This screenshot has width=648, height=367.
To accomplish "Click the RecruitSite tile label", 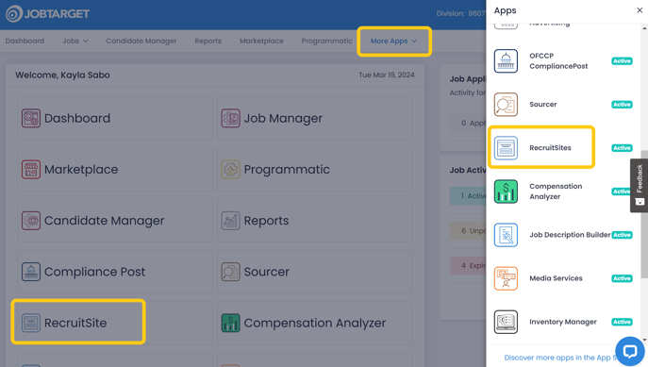I will point(75,323).
